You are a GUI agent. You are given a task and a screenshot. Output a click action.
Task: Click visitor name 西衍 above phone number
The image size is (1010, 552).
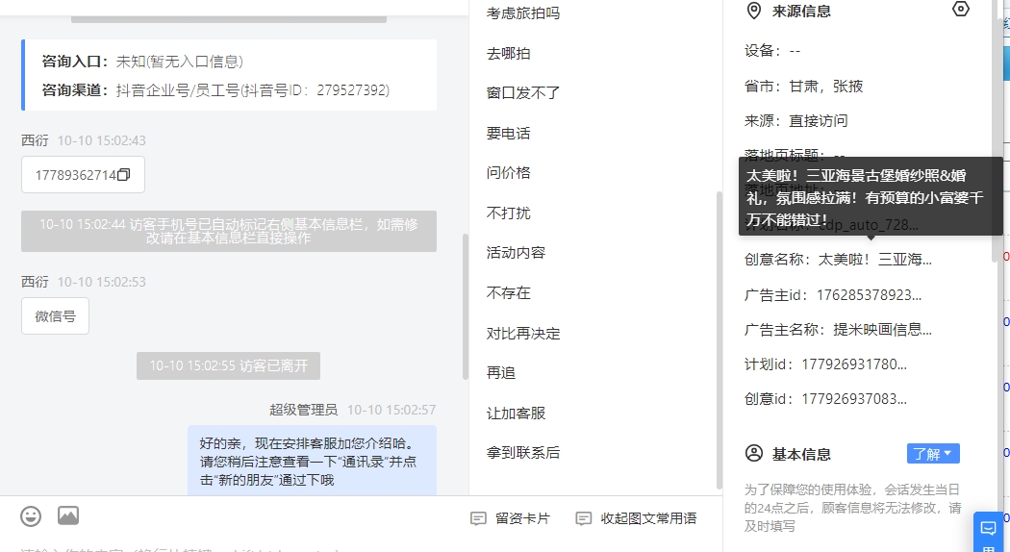pos(35,140)
